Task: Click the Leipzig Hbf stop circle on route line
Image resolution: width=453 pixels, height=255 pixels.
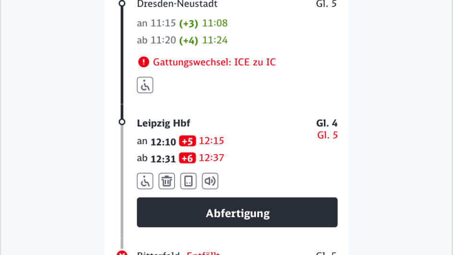Action: pos(122,122)
